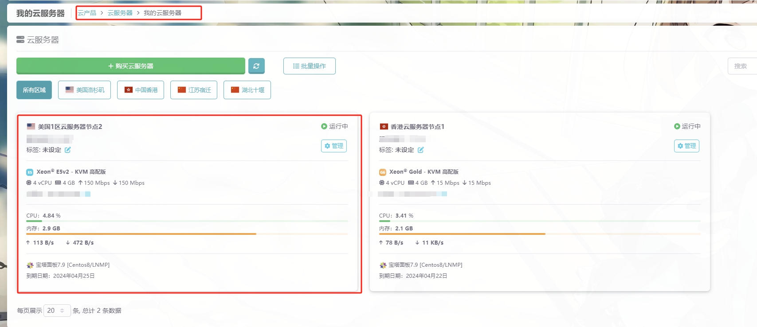Go to 云产品 in the breadcrumb

pyautogui.click(x=87, y=13)
